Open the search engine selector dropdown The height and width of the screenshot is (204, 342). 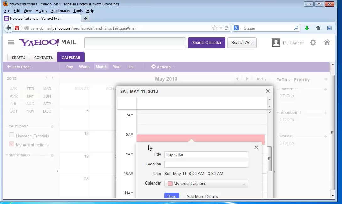tap(238, 28)
